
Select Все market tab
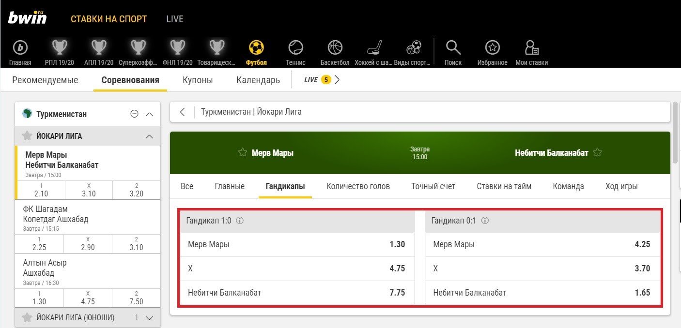click(187, 186)
